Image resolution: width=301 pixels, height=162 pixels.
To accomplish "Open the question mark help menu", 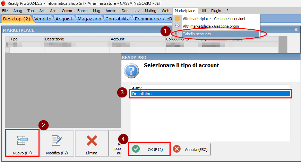I will click(227, 11).
